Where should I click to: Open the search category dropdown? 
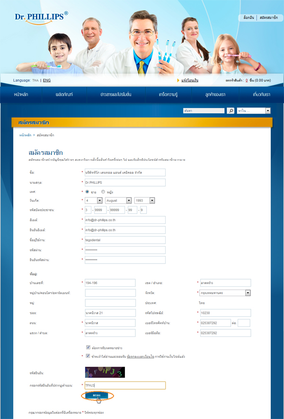254,111
